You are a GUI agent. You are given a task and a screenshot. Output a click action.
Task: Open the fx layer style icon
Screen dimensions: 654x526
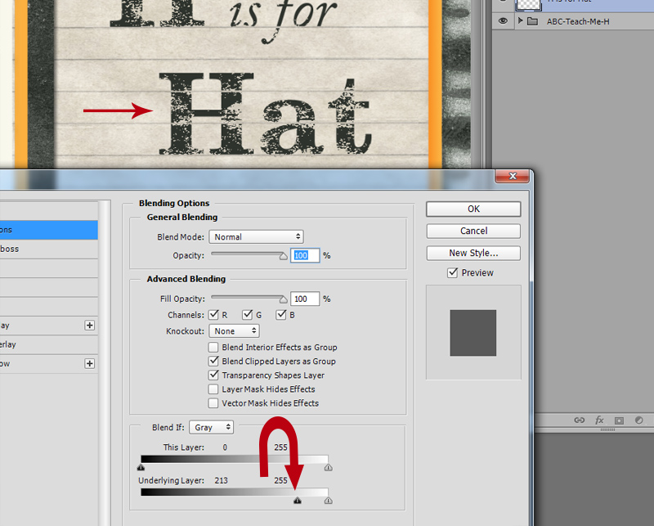pyautogui.click(x=599, y=420)
